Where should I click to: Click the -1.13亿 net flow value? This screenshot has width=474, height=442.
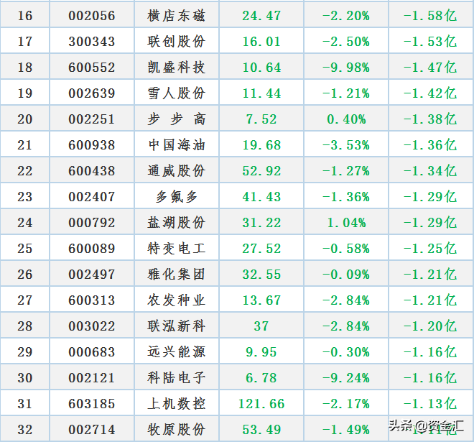tap(430, 404)
